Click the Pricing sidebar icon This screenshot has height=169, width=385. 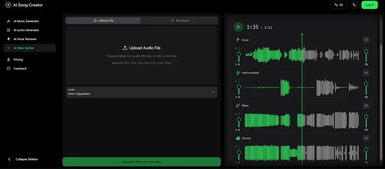pyautogui.click(x=9, y=60)
